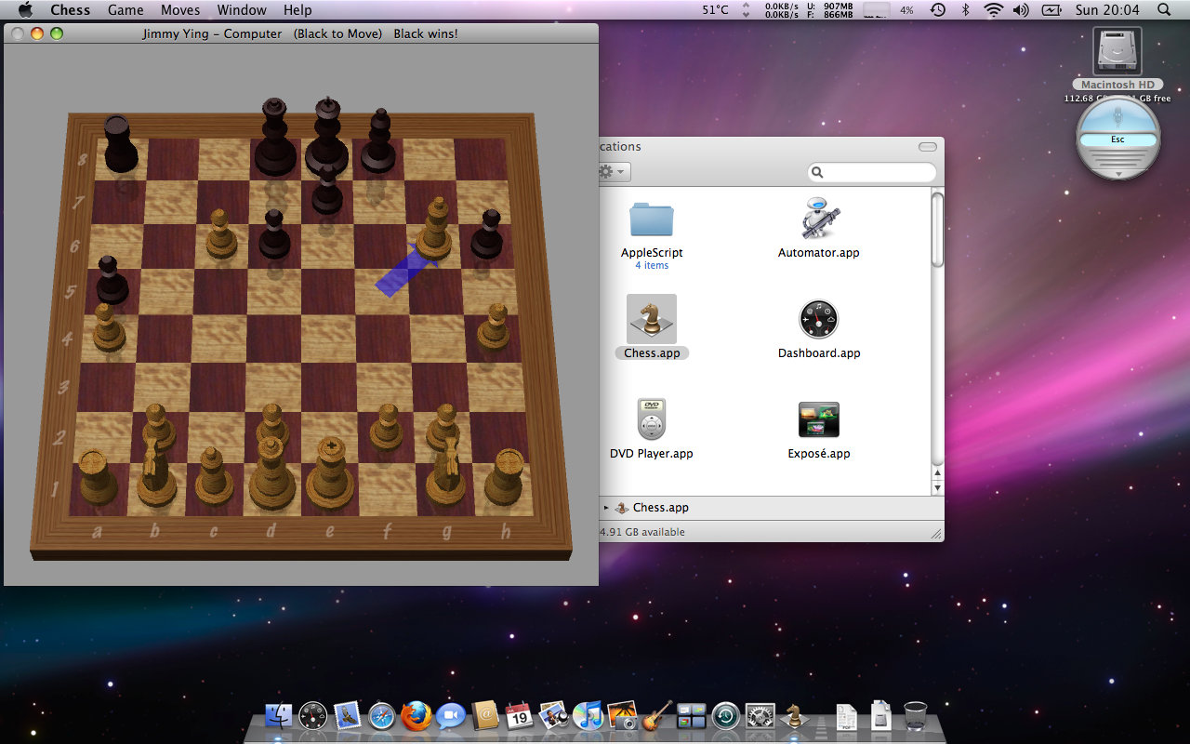This screenshot has height=744, width=1190.
Task: Toggle Finder toolbar with pill button
Action: coord(927,147)
